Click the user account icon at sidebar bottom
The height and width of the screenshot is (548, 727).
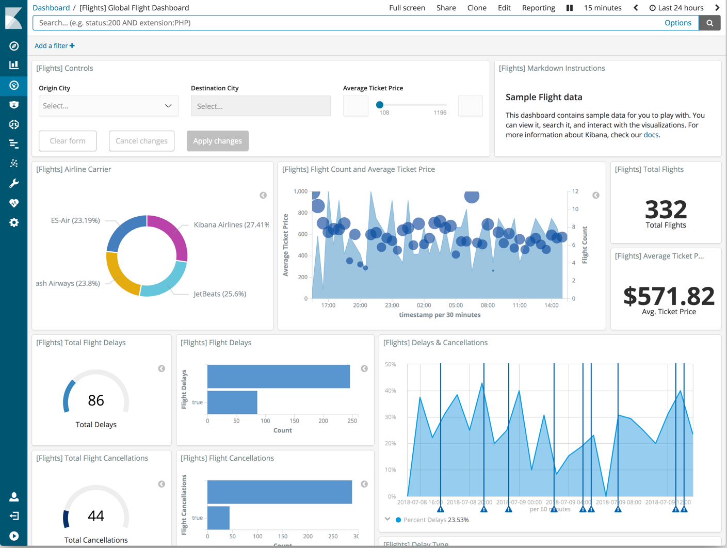click(x=14, y=496)
